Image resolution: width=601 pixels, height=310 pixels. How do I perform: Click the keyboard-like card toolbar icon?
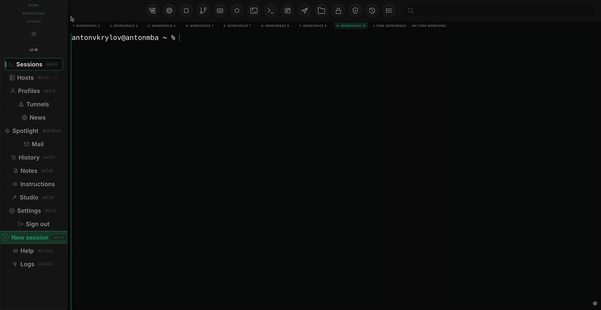pyautogui.click(x=220, y=10)
